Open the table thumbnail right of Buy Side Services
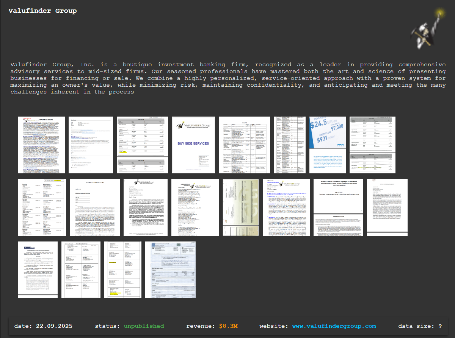The height and width of the screenshot is (338, 455). coord(244,145)
